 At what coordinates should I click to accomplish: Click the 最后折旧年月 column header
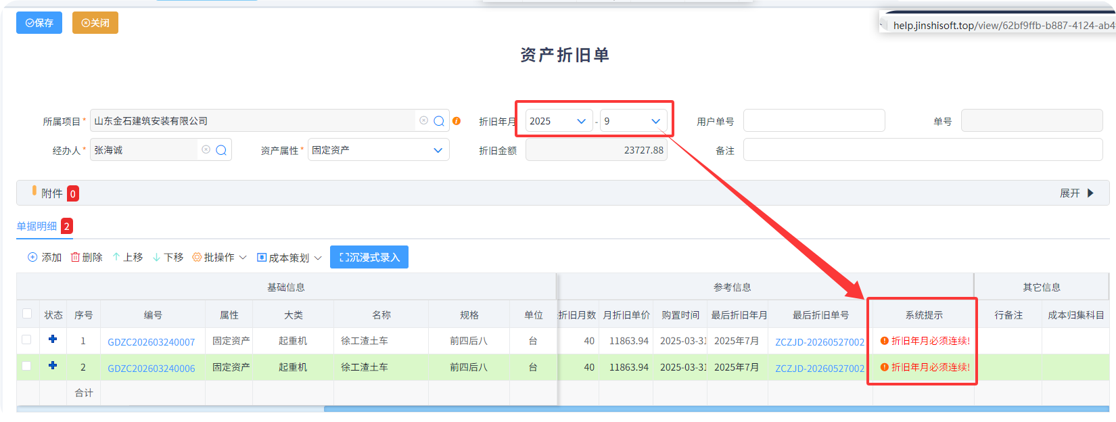coord(739,315)
